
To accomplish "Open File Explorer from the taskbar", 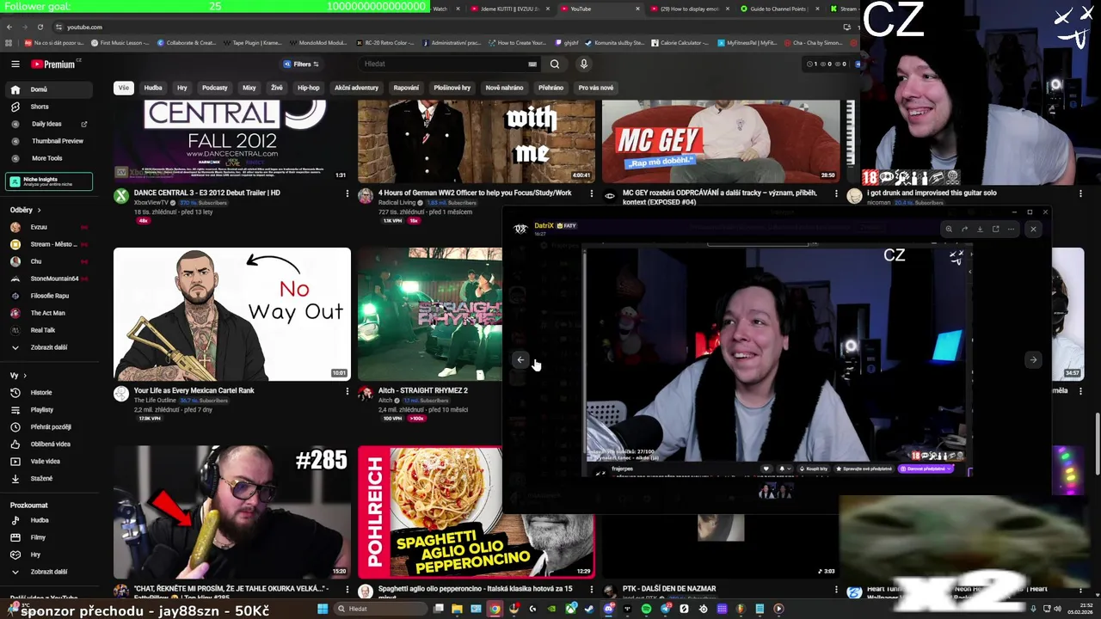I will (457, 609).
